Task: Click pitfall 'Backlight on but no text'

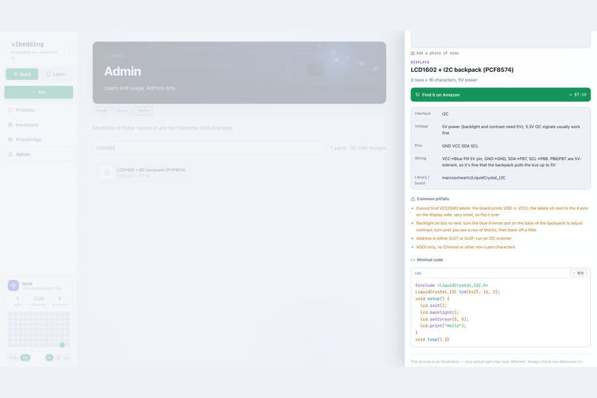Action: tap(499, 227)
